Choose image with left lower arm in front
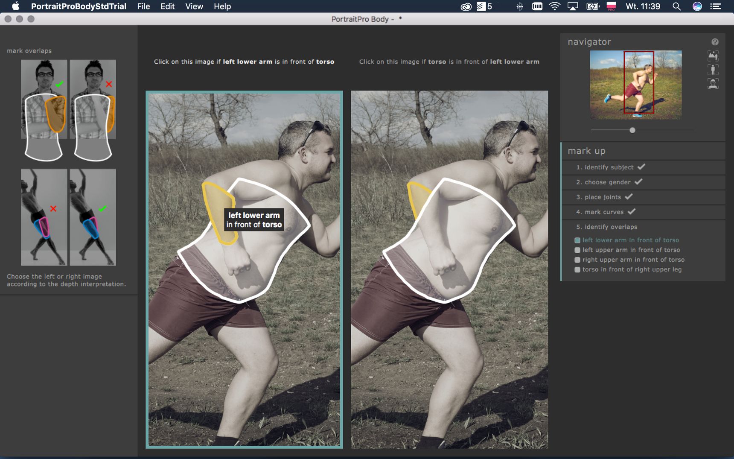Viewport: 734px width, 459px height. (244, 269)
